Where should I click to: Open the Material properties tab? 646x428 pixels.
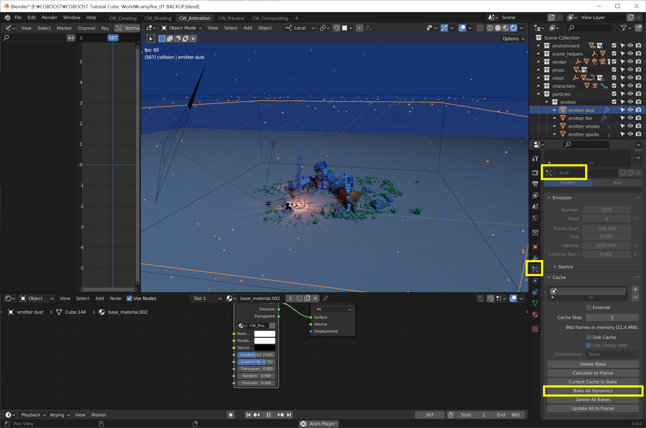pyautogui.click(x=535, y=314)
